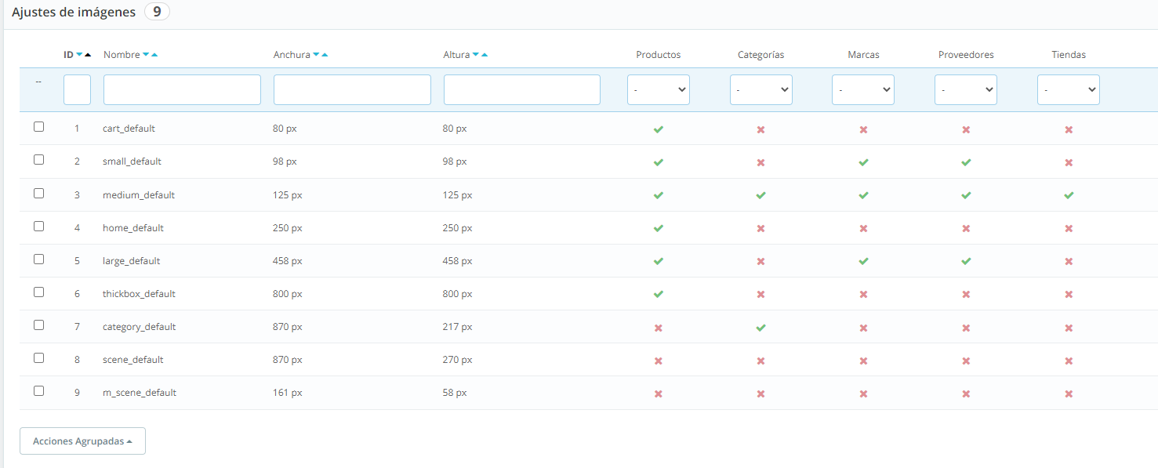Sort Anchura column ascending
This screenshot has height=468, width=1158.
(325, 55)
